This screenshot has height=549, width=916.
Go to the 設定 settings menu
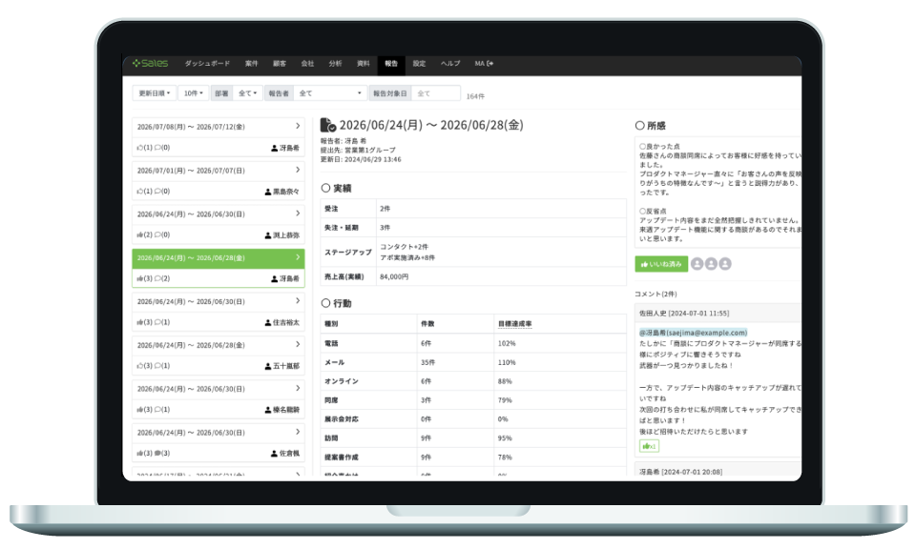tap(419, 64)
